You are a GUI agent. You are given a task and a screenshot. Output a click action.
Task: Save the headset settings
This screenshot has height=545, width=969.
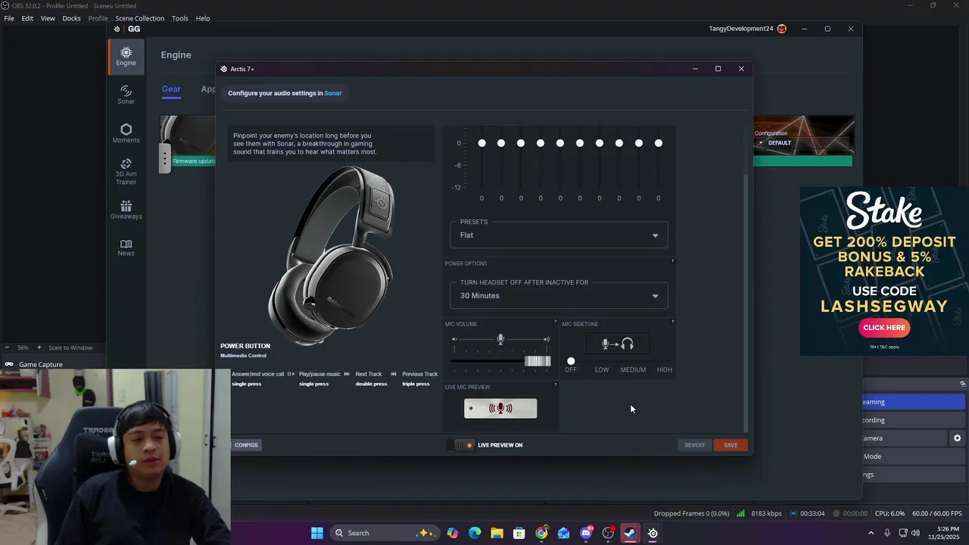(731, 445)
